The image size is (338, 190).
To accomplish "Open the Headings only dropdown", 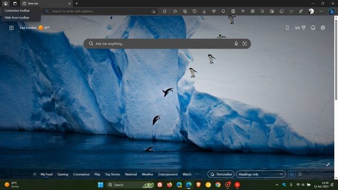I will [260, 174].
